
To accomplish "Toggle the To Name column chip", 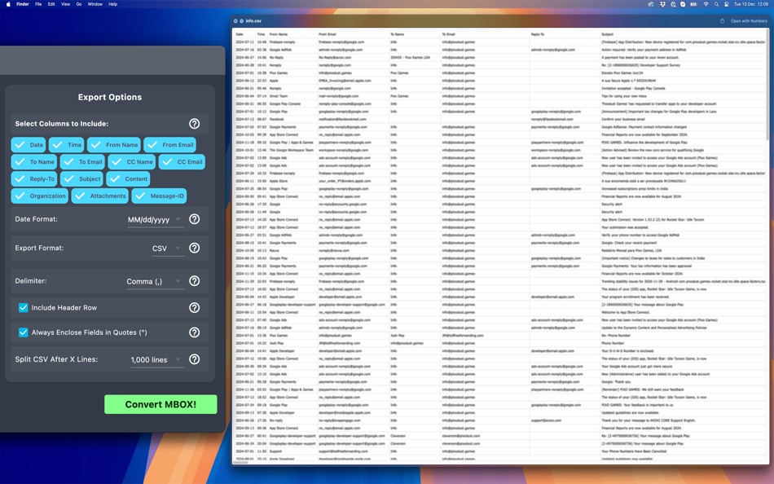I will (34, 162).
